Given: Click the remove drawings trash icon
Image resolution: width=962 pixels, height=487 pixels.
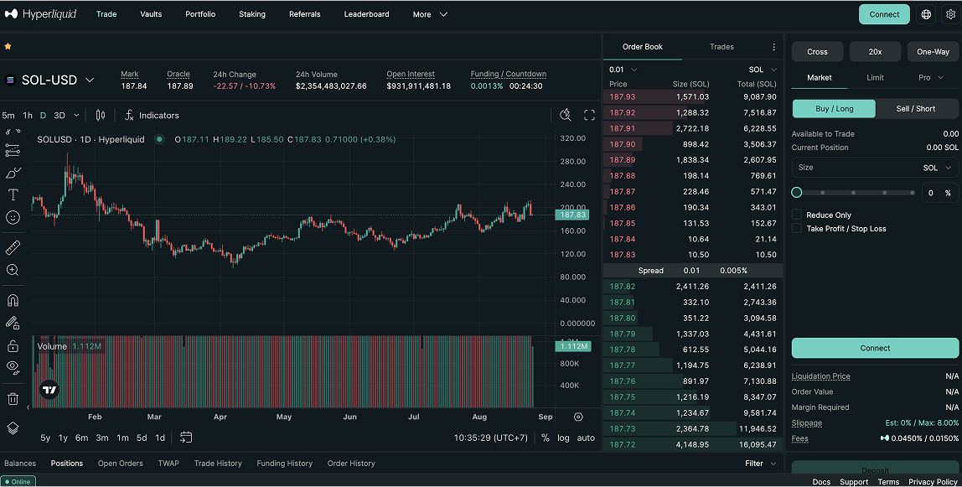Looking at the screenshot, I should click(x=13, y=399).
